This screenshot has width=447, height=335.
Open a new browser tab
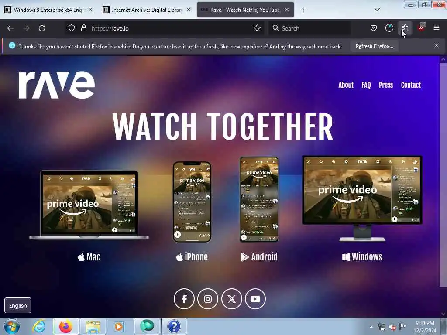pos(303,10)
